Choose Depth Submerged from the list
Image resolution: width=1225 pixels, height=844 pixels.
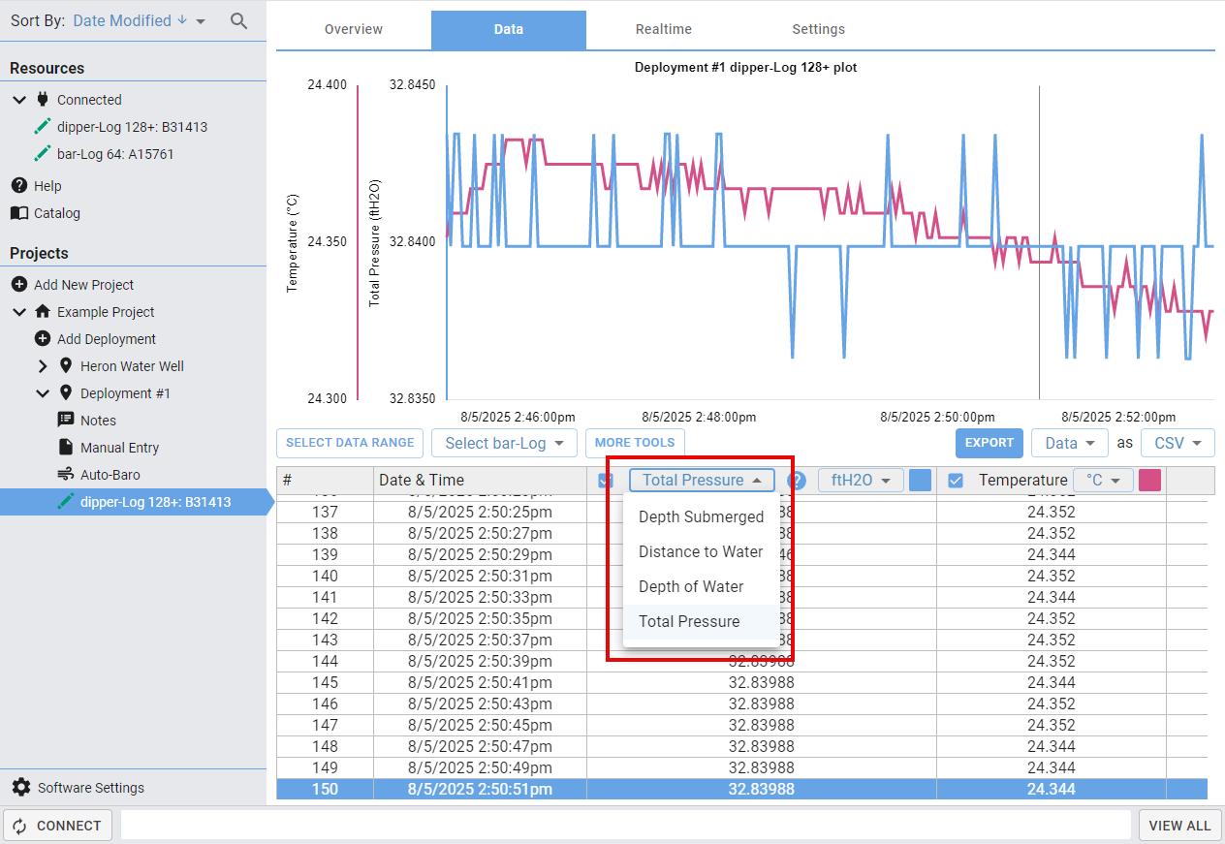point(702,516)
